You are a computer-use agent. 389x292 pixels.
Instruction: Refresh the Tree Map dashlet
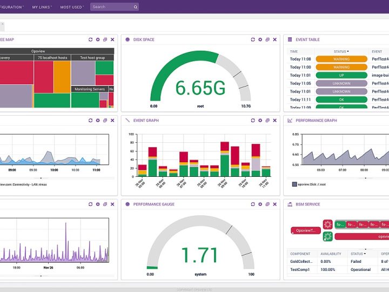[x=91, y=39]
